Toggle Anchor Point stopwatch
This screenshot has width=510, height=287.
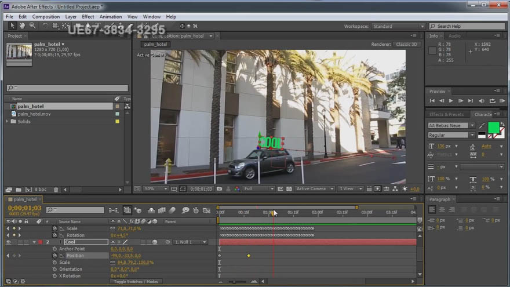point(54,249)
